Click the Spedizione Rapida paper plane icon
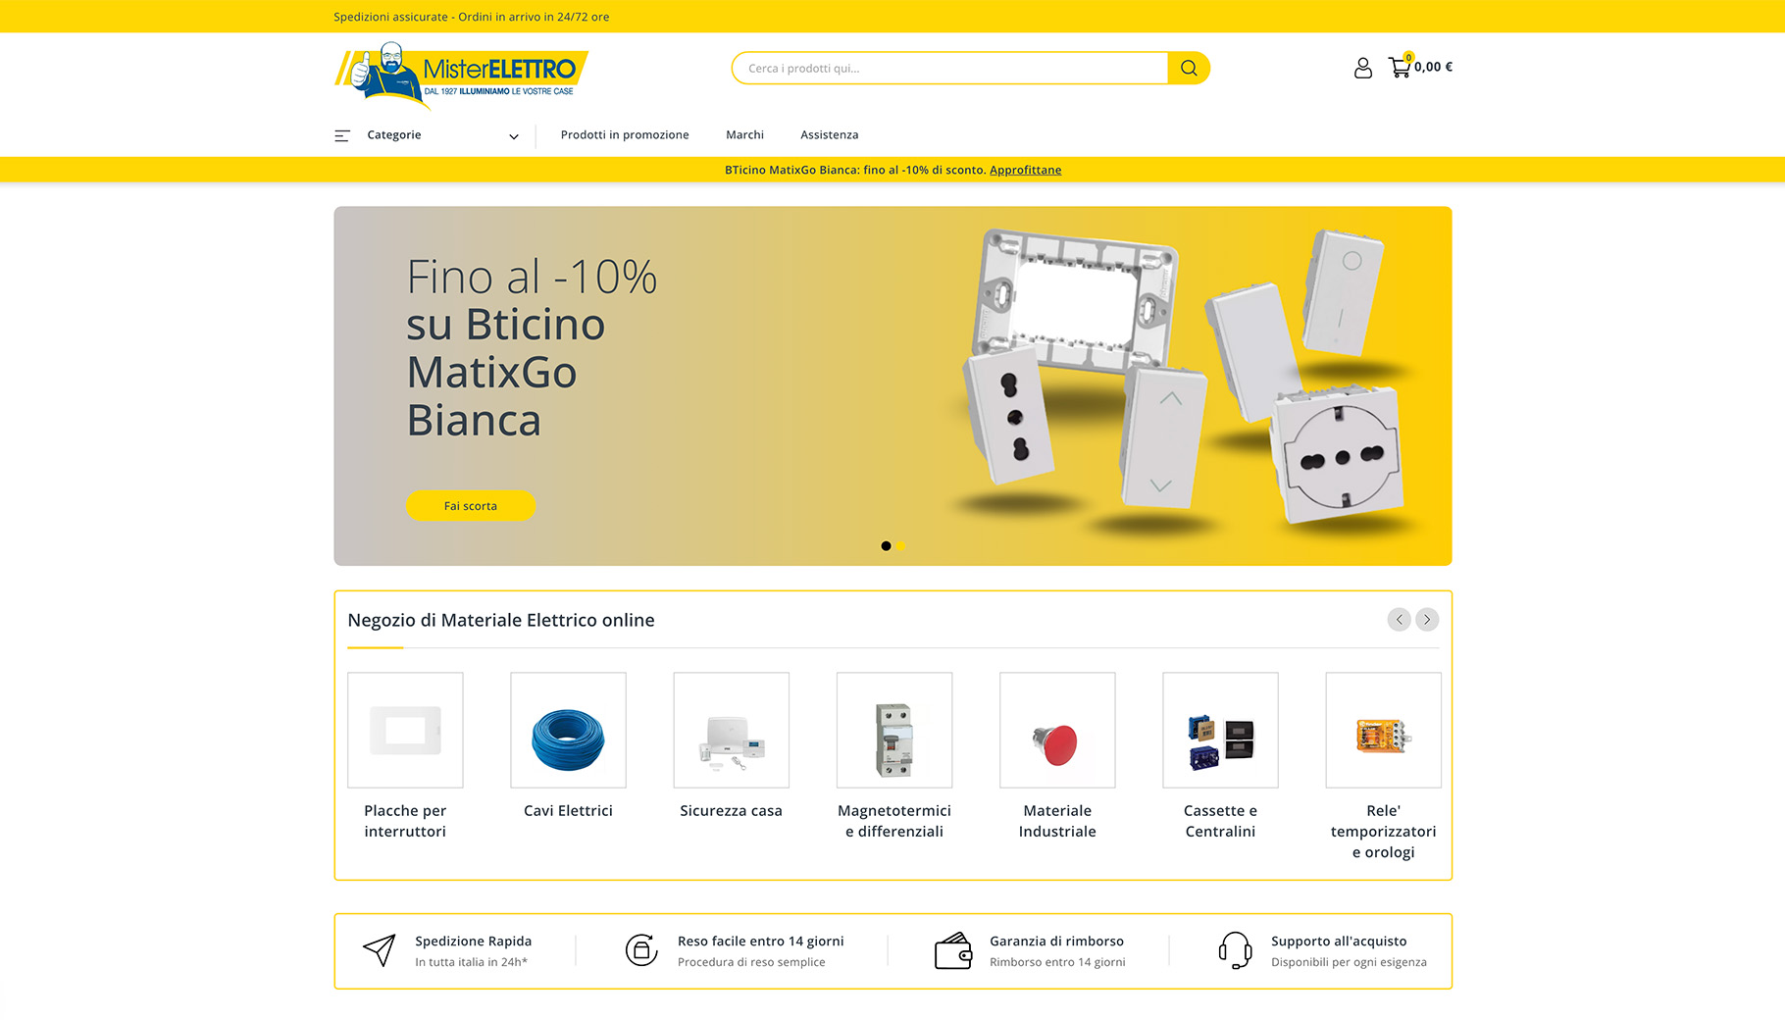The height and width of the screenshot is (1020, 1785). click(380, 950)
